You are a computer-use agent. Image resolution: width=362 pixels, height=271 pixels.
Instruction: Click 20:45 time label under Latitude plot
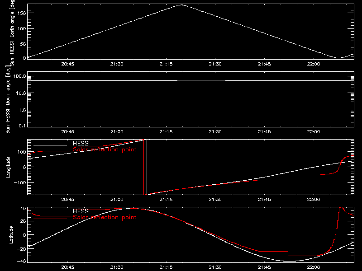click(x=67, y=267)
